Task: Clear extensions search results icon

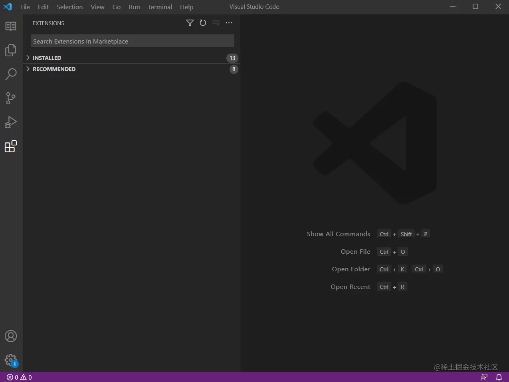Action: (x=216, y=23)
